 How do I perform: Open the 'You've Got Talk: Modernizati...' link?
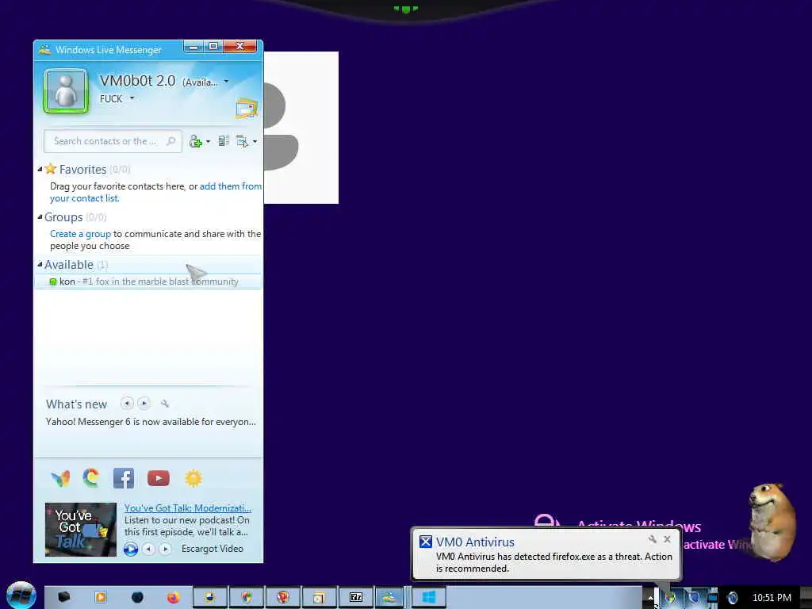187,508
